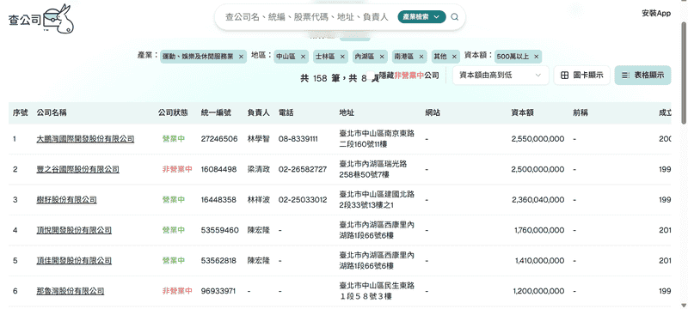688x309 pixels.
Task: Click phone number 02-26582727
Action: [x=303, y=169]
